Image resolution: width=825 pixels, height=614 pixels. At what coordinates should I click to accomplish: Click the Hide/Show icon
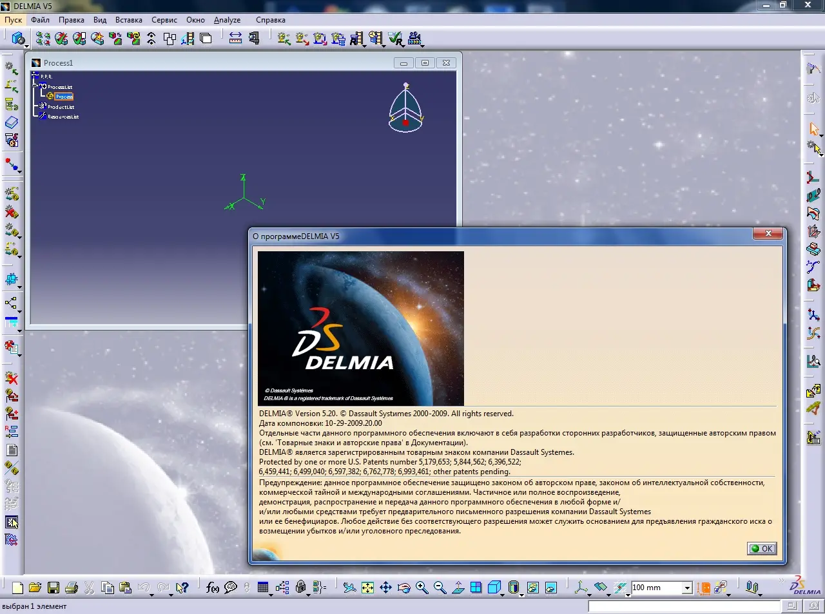(532, 588)
